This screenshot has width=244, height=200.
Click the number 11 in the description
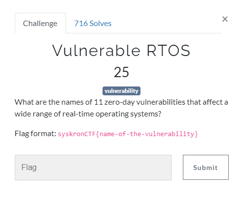click(98, 102)
